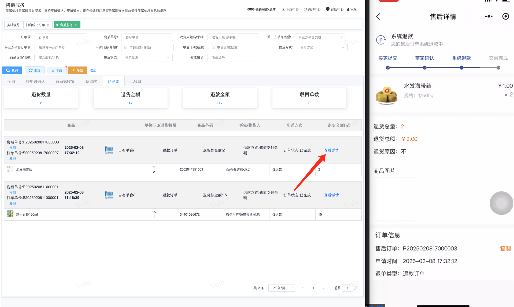Open the message center envelope icon
The width and height of the screenshot is (514, 307).
click(x=305, y=9)
